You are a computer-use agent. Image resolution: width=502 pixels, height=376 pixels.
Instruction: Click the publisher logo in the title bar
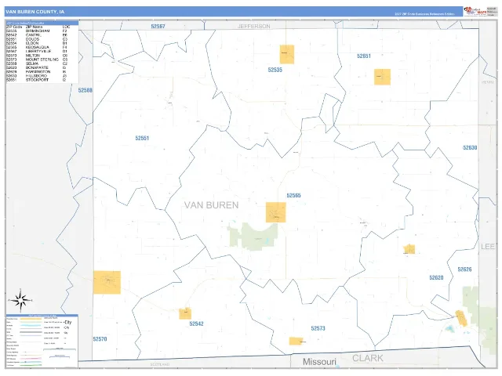coord(475,11)
